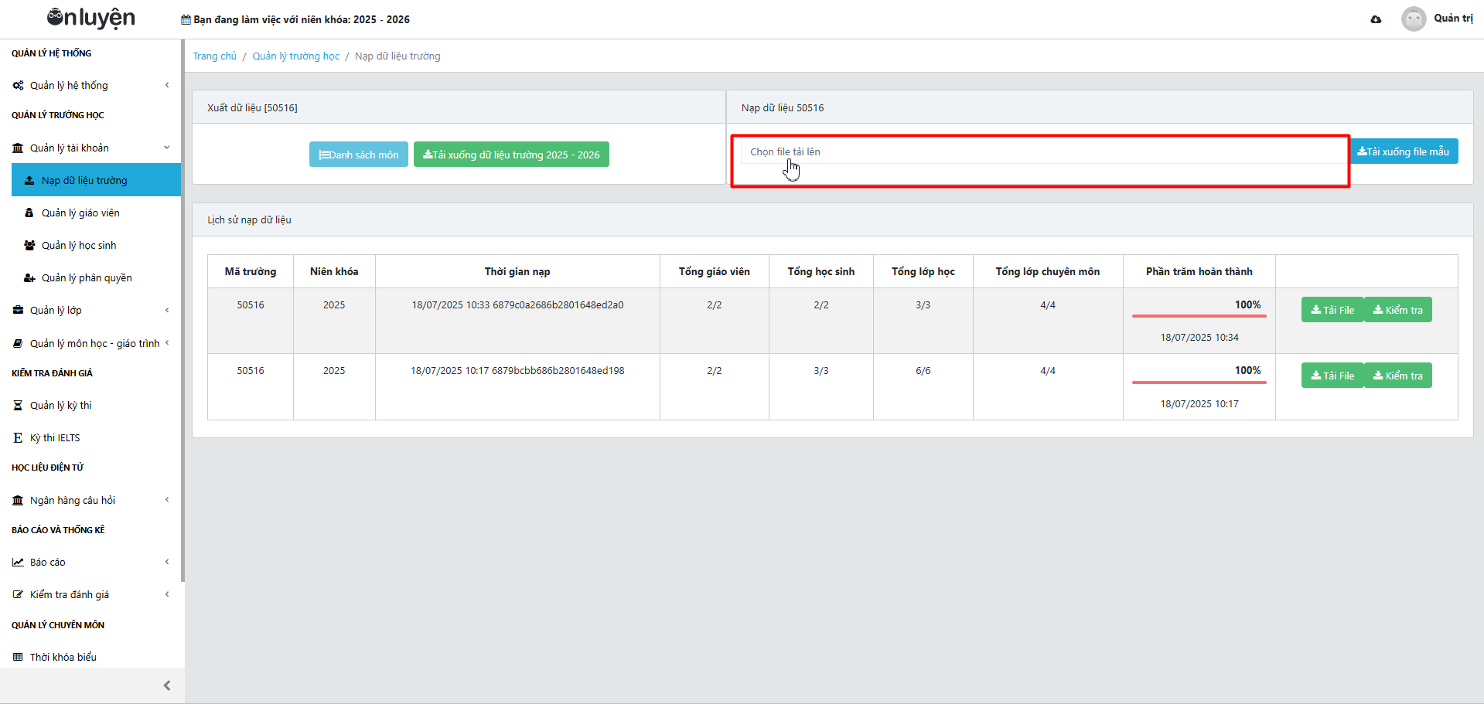Click the Chọn file tải lên field
This screenshot has height=704, width=1484.
point(1040,152)
